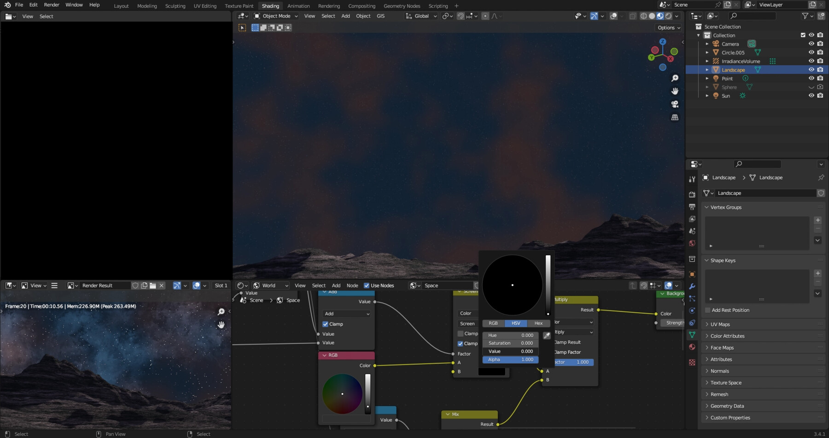This screenshot has width=829, height=438.
Task: Click the Blender logo menu icon
Action: (x=7, y=5)
